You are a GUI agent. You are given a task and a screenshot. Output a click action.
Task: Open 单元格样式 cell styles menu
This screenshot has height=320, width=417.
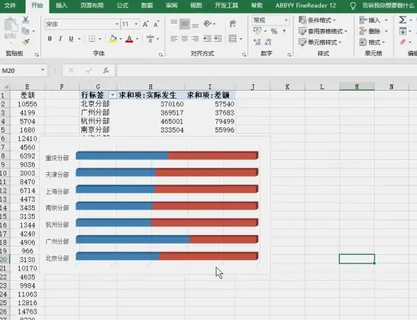click(321, 42)
